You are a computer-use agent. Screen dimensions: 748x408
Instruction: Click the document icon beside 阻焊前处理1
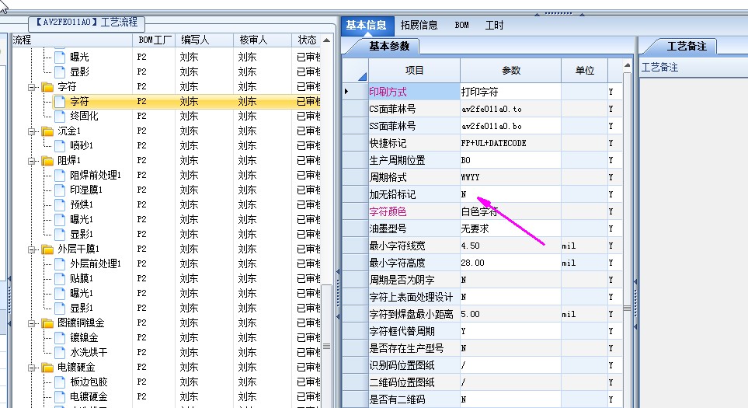[60, 175]
